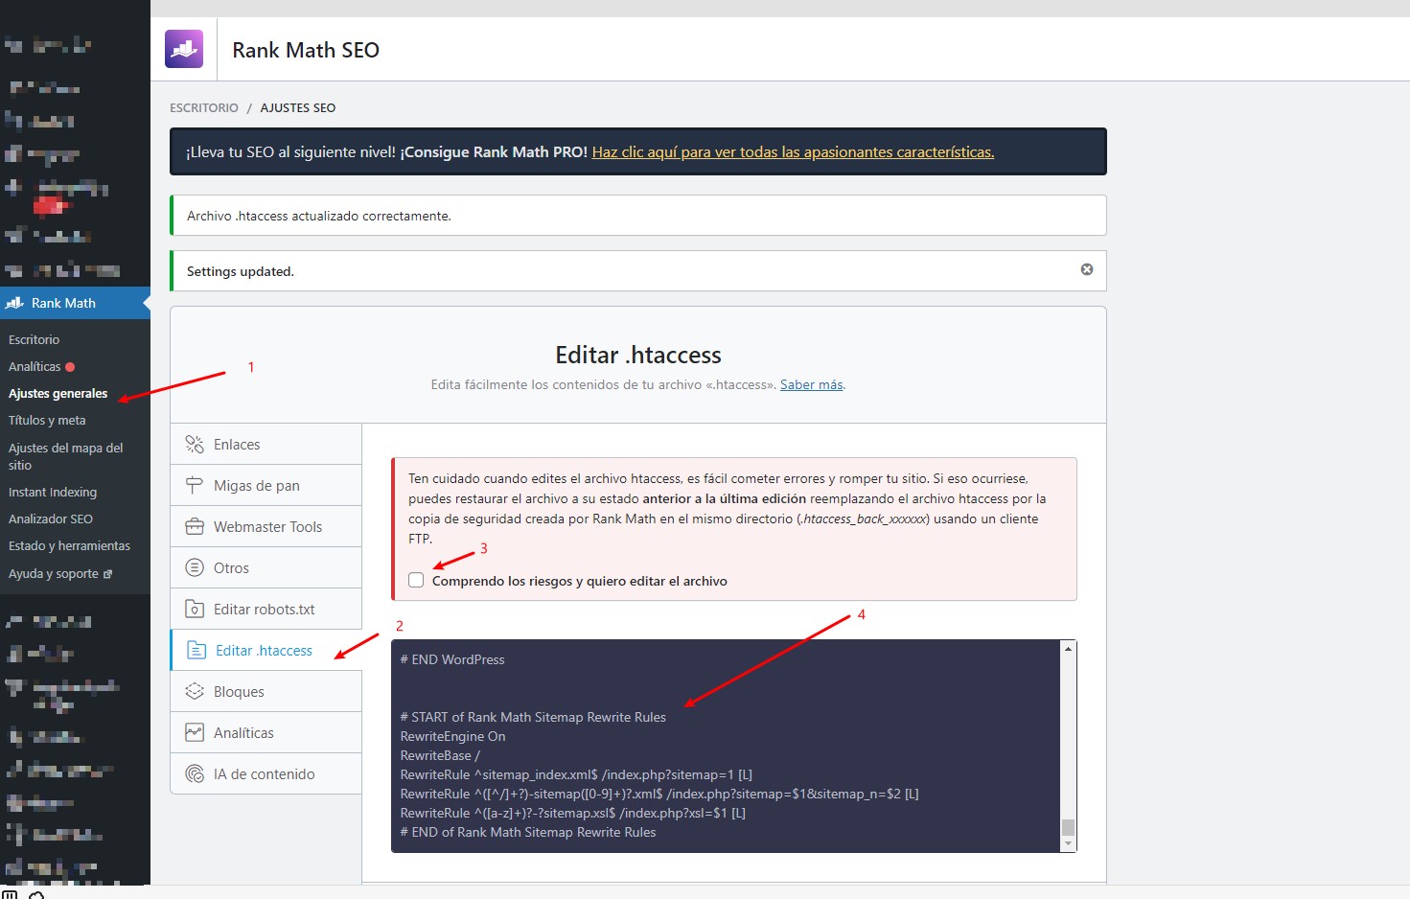
Task: Click the IA de contenido icon
Action: click(195, 774)
